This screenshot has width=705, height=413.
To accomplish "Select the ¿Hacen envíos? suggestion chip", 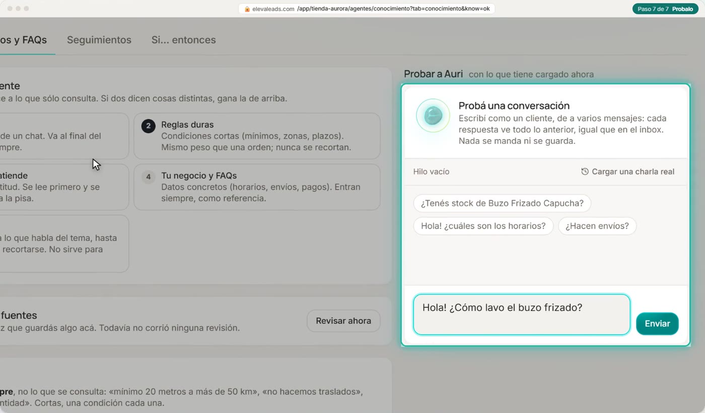I will (x=597, y=226).
